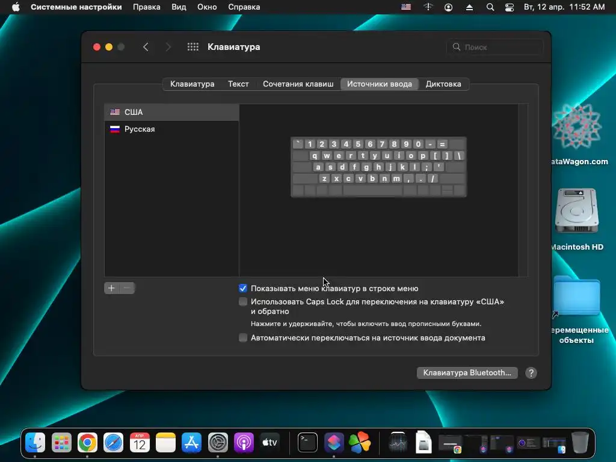Open the Trash in the Dock
This screenshot has width=616, height=462.
pos(581,443)
